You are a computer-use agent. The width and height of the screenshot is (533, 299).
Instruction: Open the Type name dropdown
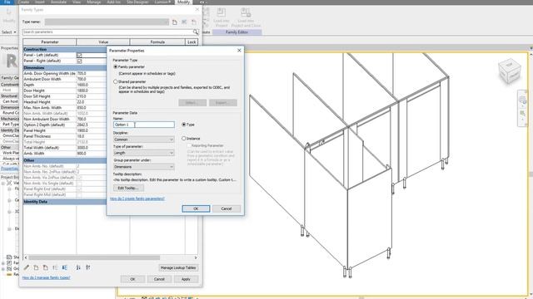coord(107,22)
